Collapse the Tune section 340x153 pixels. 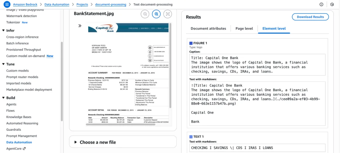click(x=3, y=64)
